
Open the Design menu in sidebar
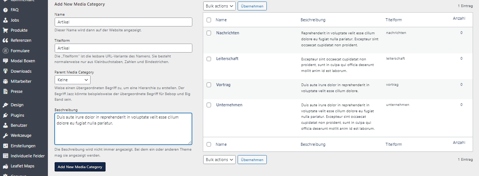coord(17,105)
